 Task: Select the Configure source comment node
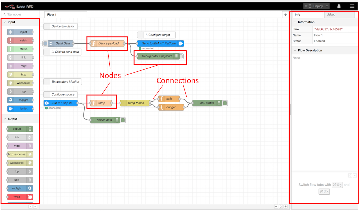61,95
